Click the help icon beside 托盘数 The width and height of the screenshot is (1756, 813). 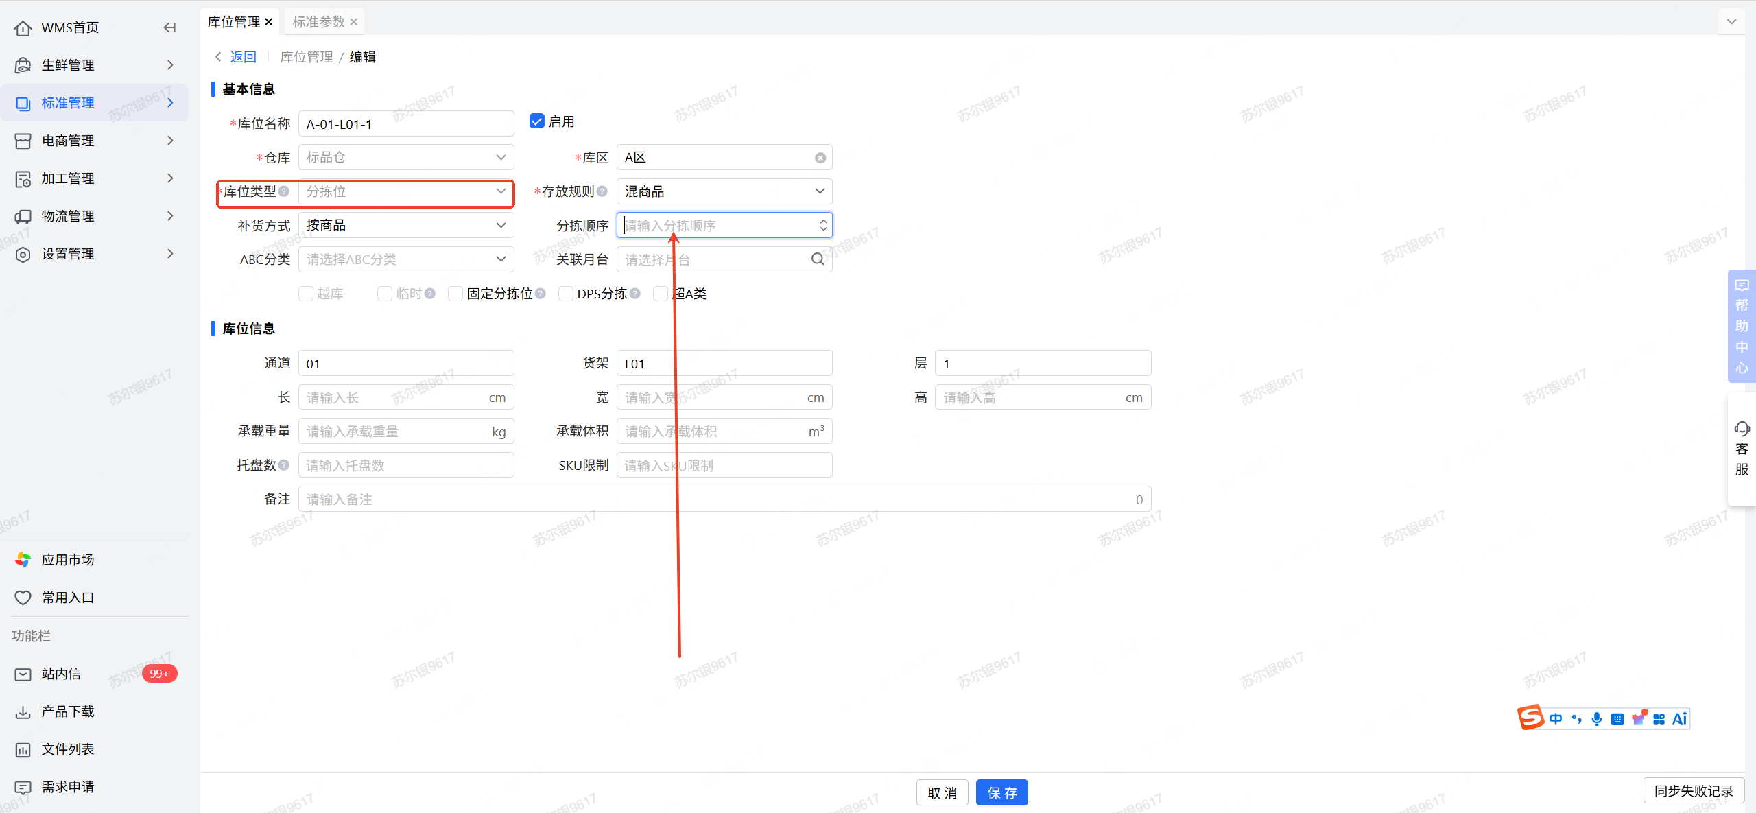click(x=284, y=465)
